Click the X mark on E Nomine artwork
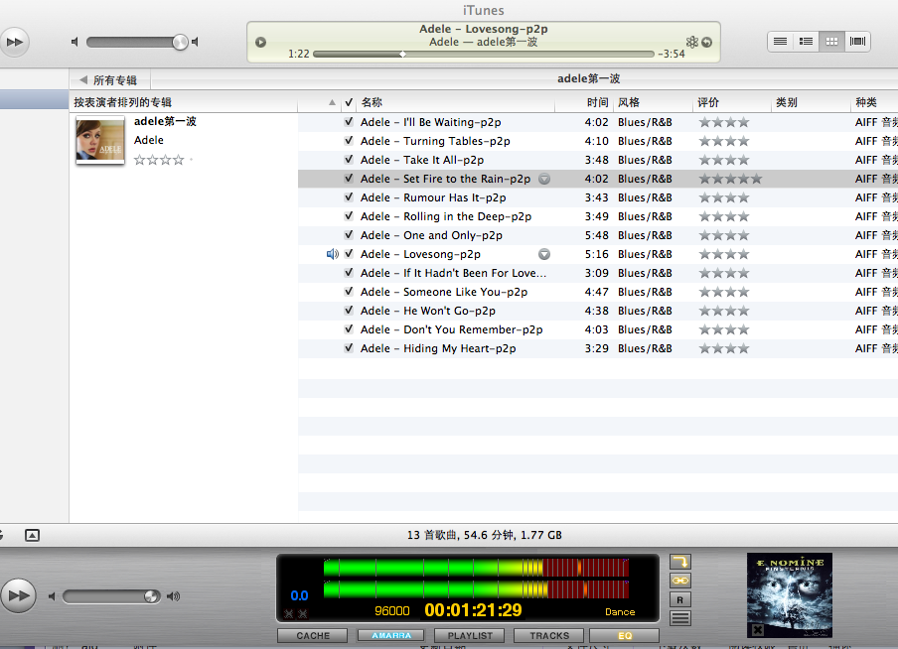Viewport: 898px width, 649px height. pos(758,630)
